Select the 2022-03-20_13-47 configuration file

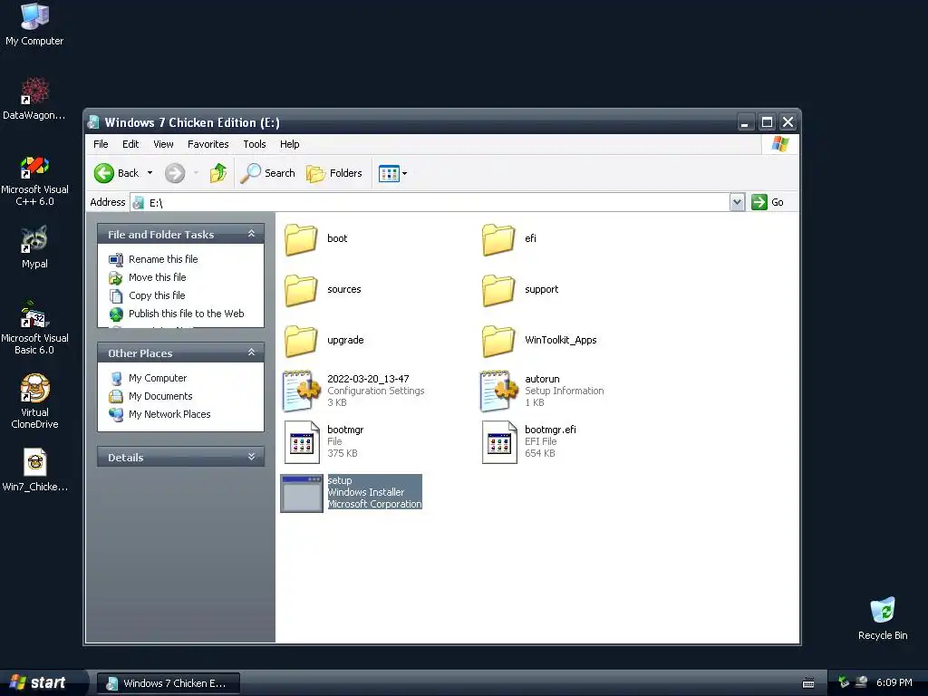click(354, 391)
